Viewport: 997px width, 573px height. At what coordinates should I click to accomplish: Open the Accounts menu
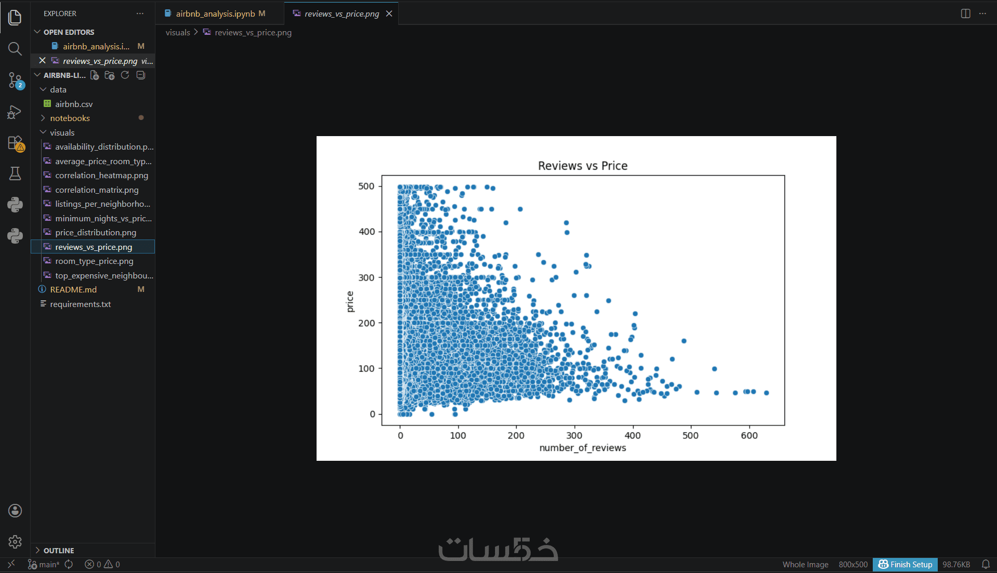click(15, 511)
